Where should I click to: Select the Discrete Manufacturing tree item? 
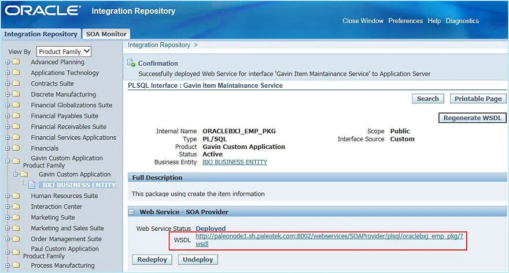click(63, 94)
